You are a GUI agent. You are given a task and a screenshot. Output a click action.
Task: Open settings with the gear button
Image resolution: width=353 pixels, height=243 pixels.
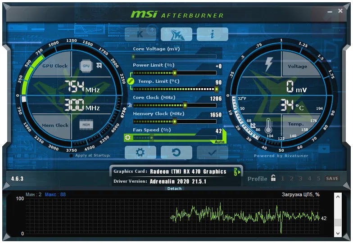click(140, 153)
